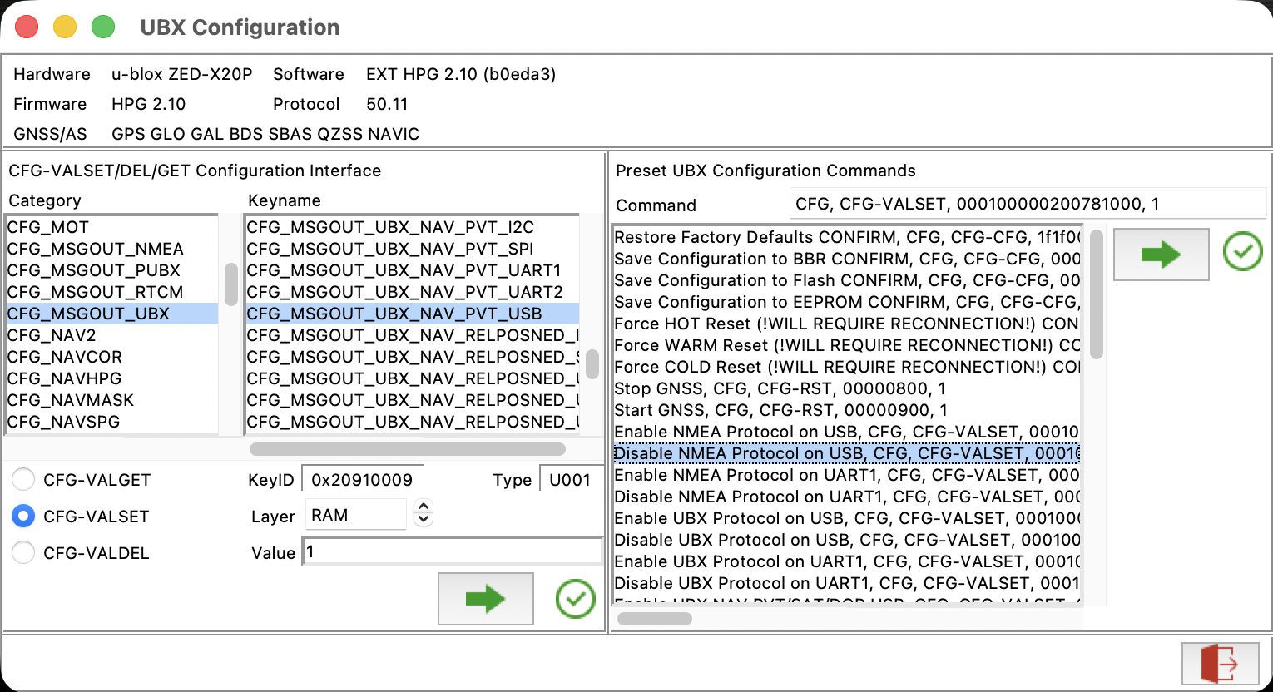
Task: Select category CFG_NAVMASK
Action: (111, 400)
